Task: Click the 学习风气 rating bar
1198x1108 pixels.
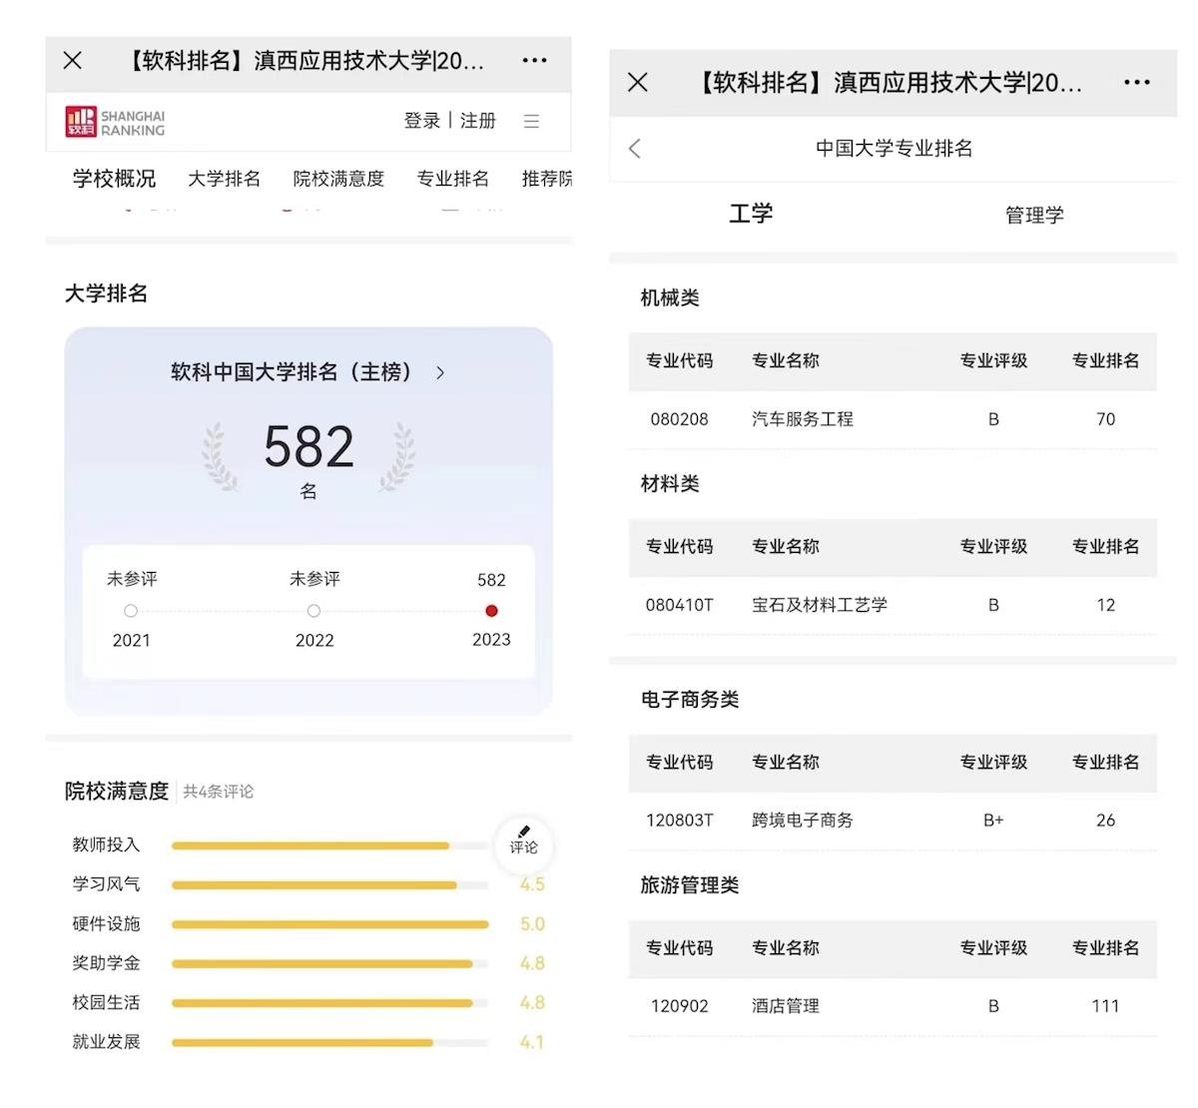Action: pyautogui.click(x=330, y=885)
